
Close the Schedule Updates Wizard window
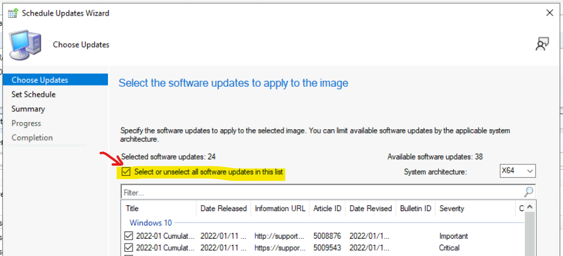point(550,13)
